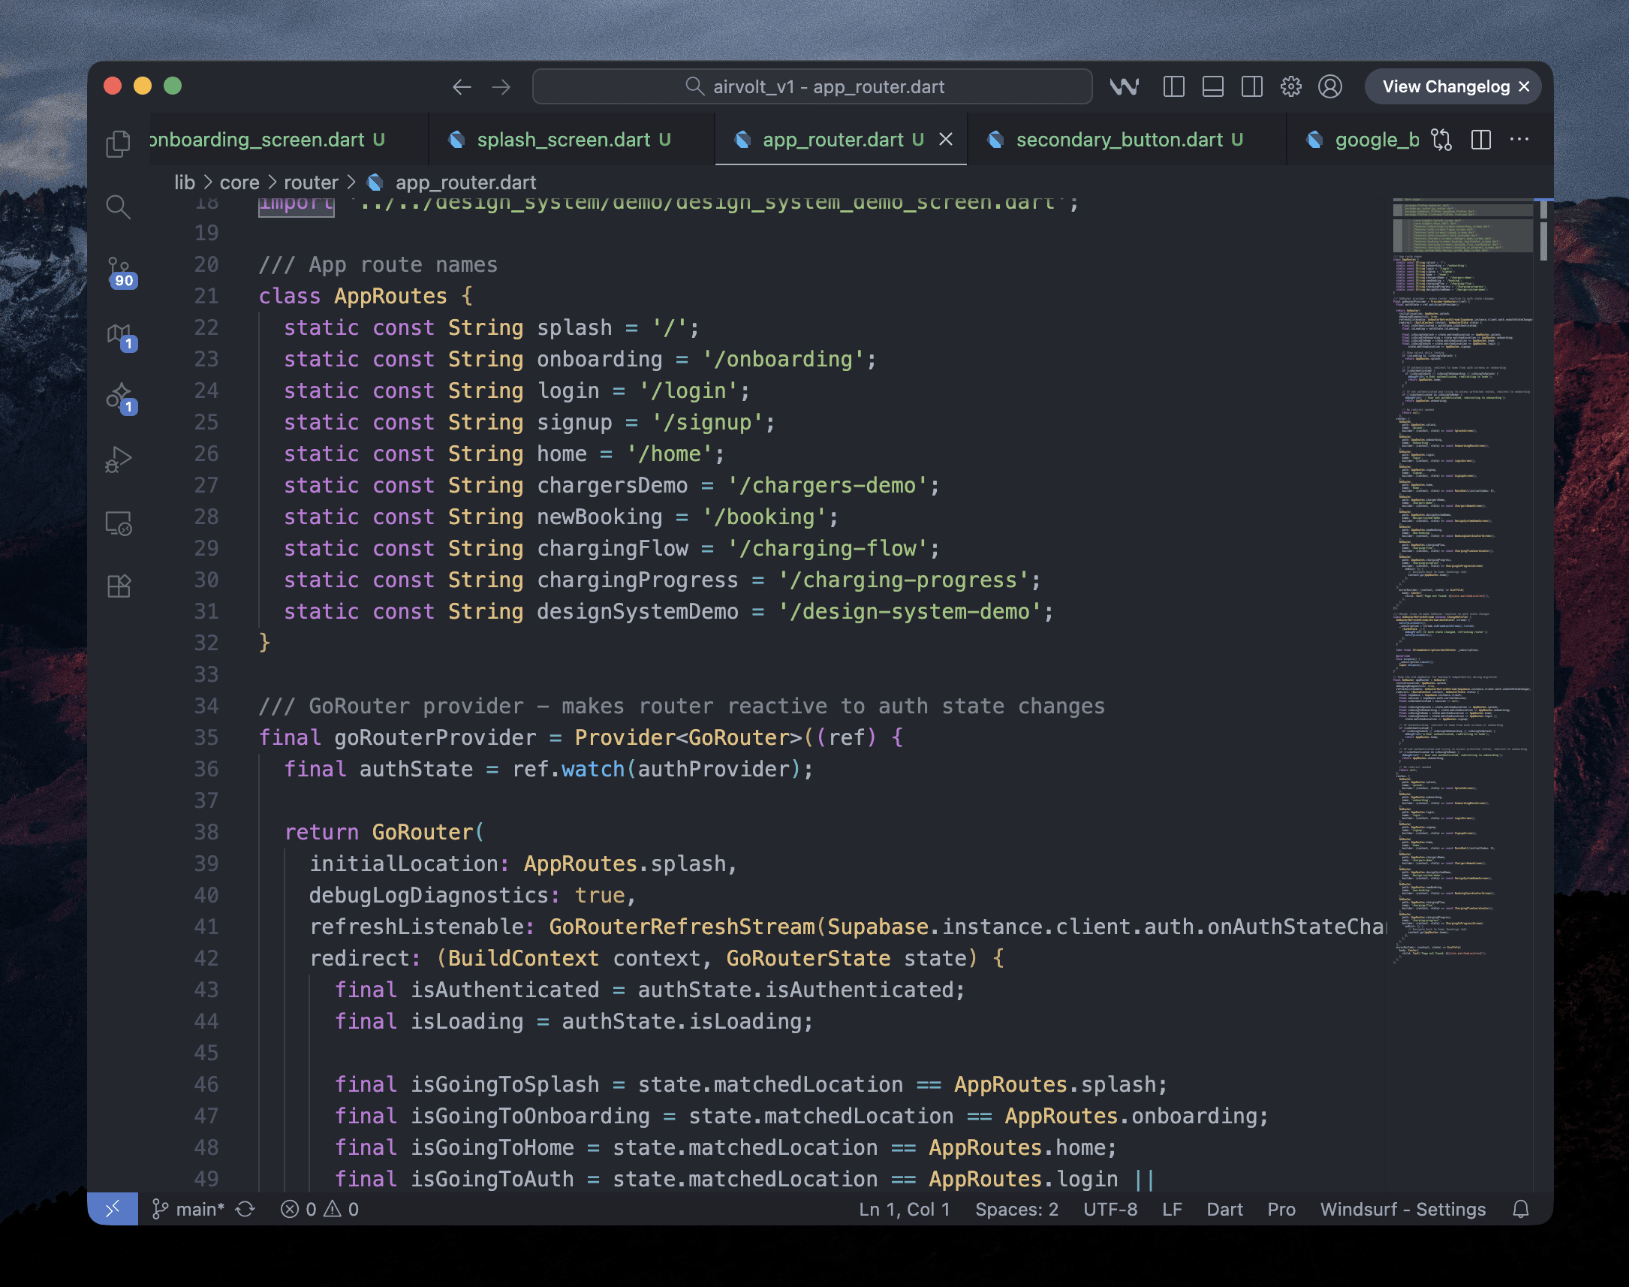This screenshot has height=1287, width=1629.
Task: Toggle the secondary side bar layout
Action: coord(1251,86)
